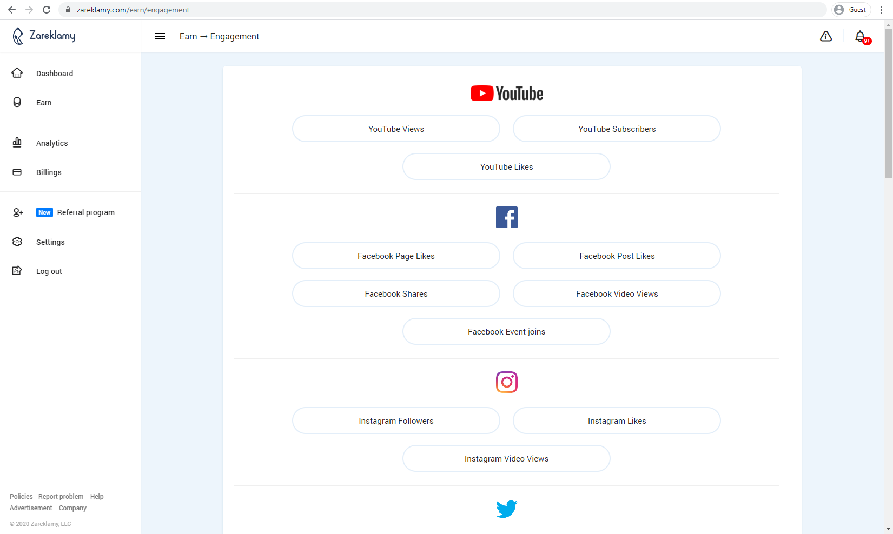Open the Policies footer link

[x=21, y=497]
